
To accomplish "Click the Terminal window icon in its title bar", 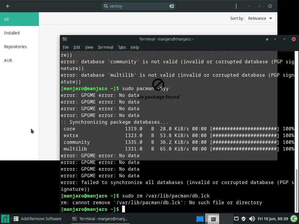I will click(x=65, y=39).
